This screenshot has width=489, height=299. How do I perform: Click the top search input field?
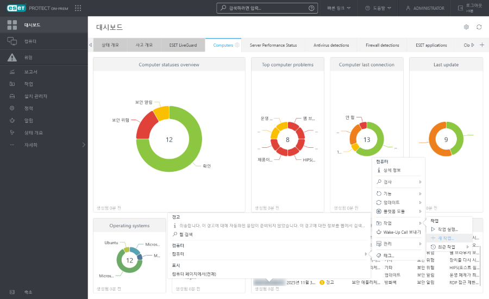(264, 8)
